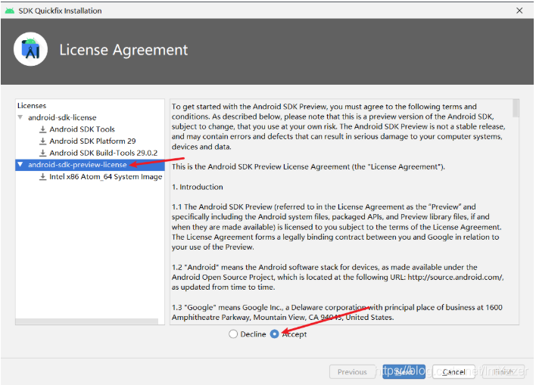Image resolution: width=536 pixels, height=385 pixels.
Task: Click the Previous button
Action: tap(352, 371)
